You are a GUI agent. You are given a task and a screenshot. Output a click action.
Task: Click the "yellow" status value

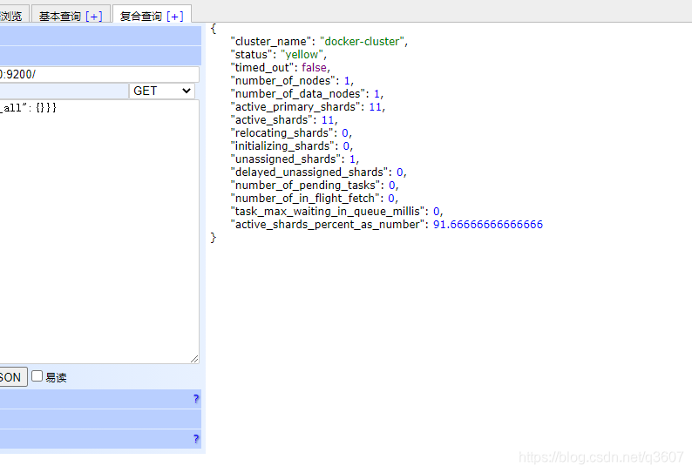coord(302,55)
